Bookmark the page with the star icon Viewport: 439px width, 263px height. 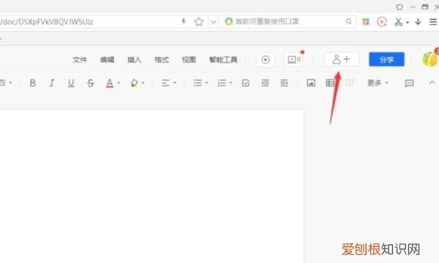point(199,21)
